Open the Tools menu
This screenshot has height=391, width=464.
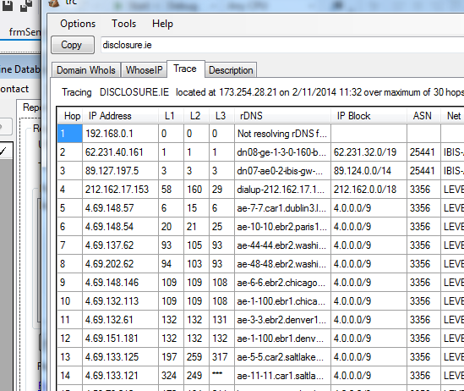123,24
